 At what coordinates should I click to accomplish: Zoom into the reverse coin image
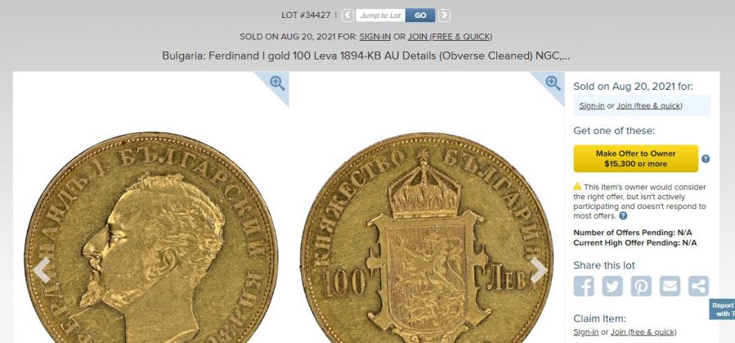[553, 83]
